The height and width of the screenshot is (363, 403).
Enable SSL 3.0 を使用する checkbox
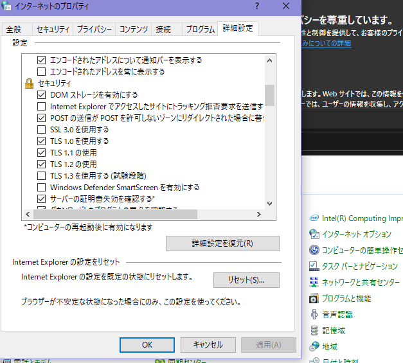click(41, 130)
